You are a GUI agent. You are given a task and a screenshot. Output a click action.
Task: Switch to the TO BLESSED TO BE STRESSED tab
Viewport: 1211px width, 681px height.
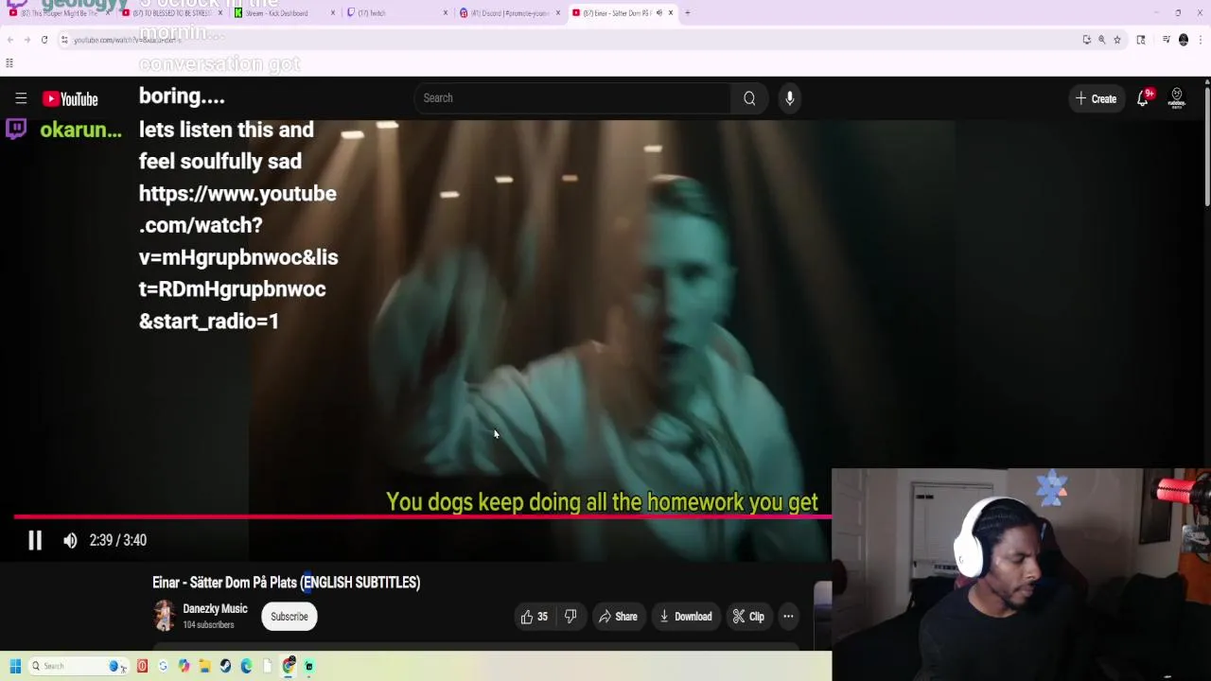[170, 13]
